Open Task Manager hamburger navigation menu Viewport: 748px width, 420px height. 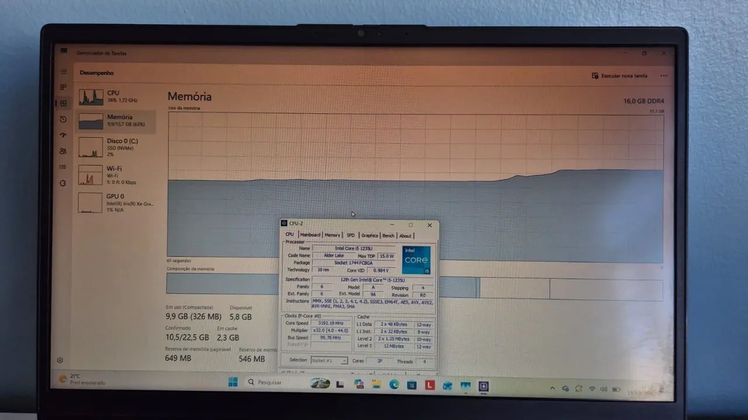(63, 72)
